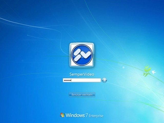
Task: Click the SemperVideo username label
Action: (x=82, y=74)
